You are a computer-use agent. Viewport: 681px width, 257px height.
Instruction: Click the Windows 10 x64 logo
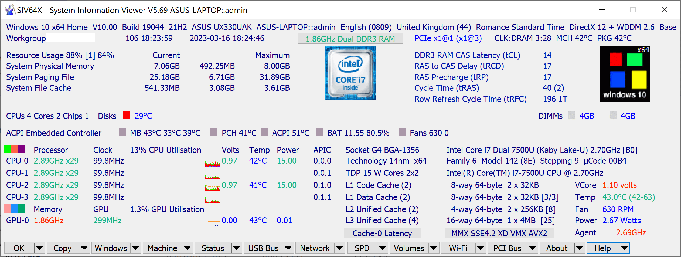click(625, 74)
